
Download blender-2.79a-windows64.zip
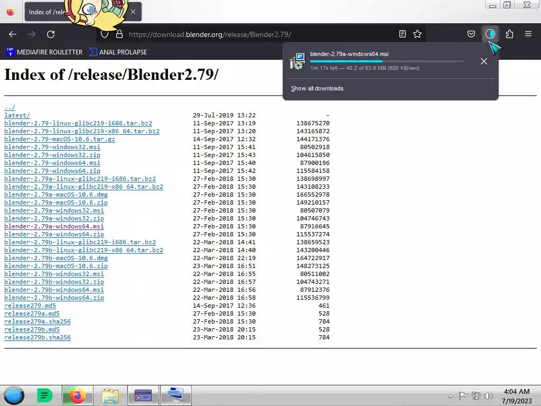click(x=54, y=234)
